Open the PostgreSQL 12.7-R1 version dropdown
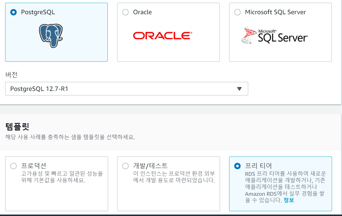 [127, 89]
